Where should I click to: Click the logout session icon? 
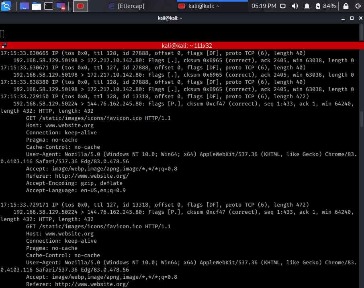pos(358,6)
